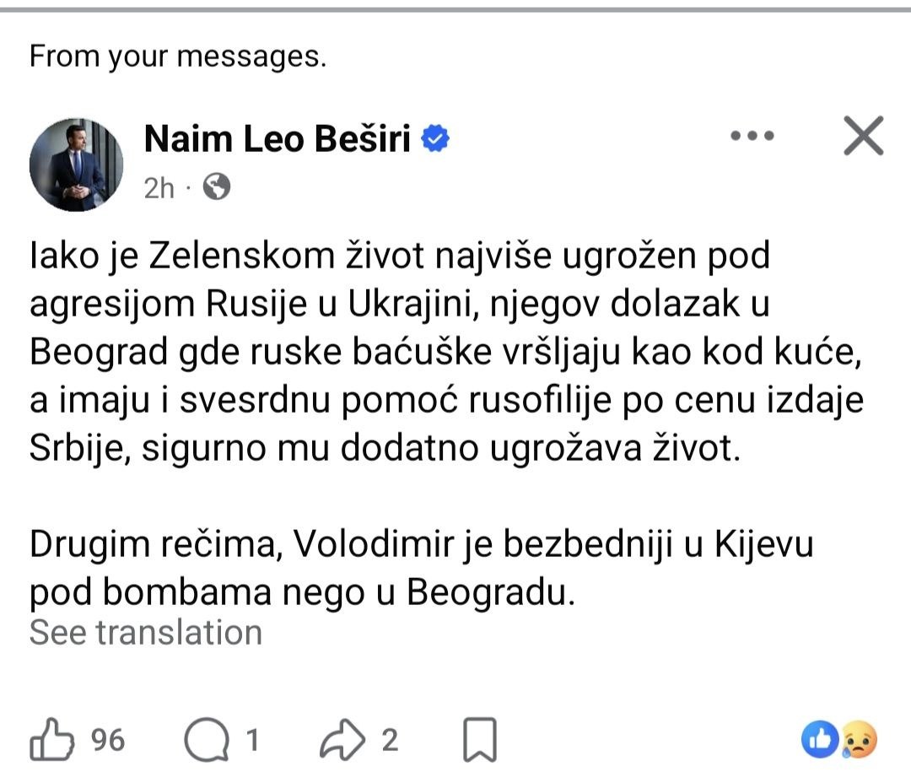The height and width of the screenshot is (783, 911).
Task: Click the From your messages label
Action: 178,57
